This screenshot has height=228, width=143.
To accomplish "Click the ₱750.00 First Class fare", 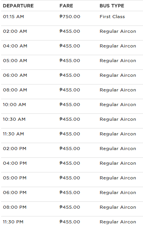I will [x=70, y=17].
